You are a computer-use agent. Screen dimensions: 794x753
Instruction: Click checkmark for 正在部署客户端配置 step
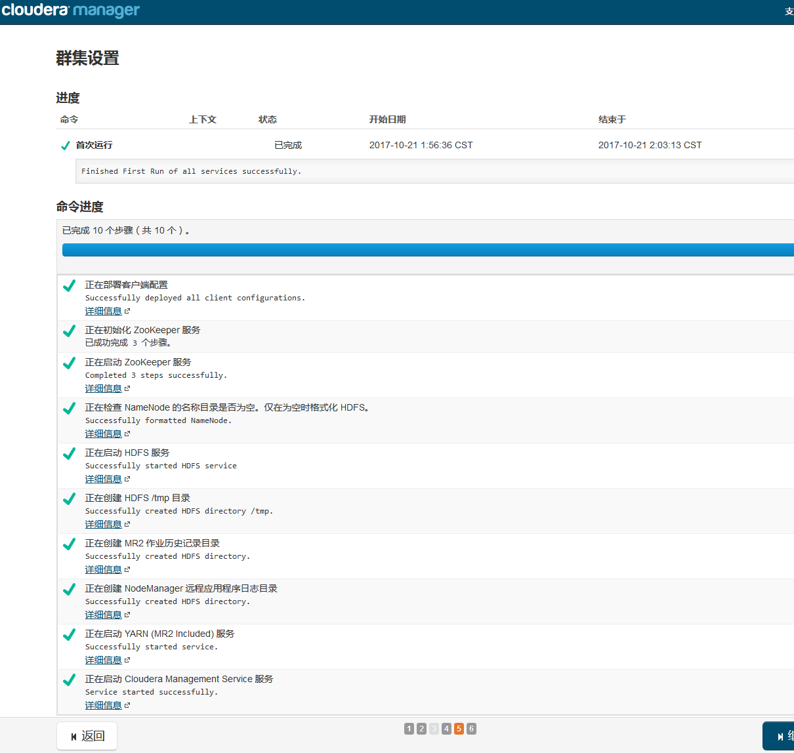click(69, 285)
